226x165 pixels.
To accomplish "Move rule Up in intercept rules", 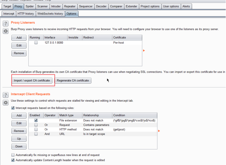I will tap(19, 139).
